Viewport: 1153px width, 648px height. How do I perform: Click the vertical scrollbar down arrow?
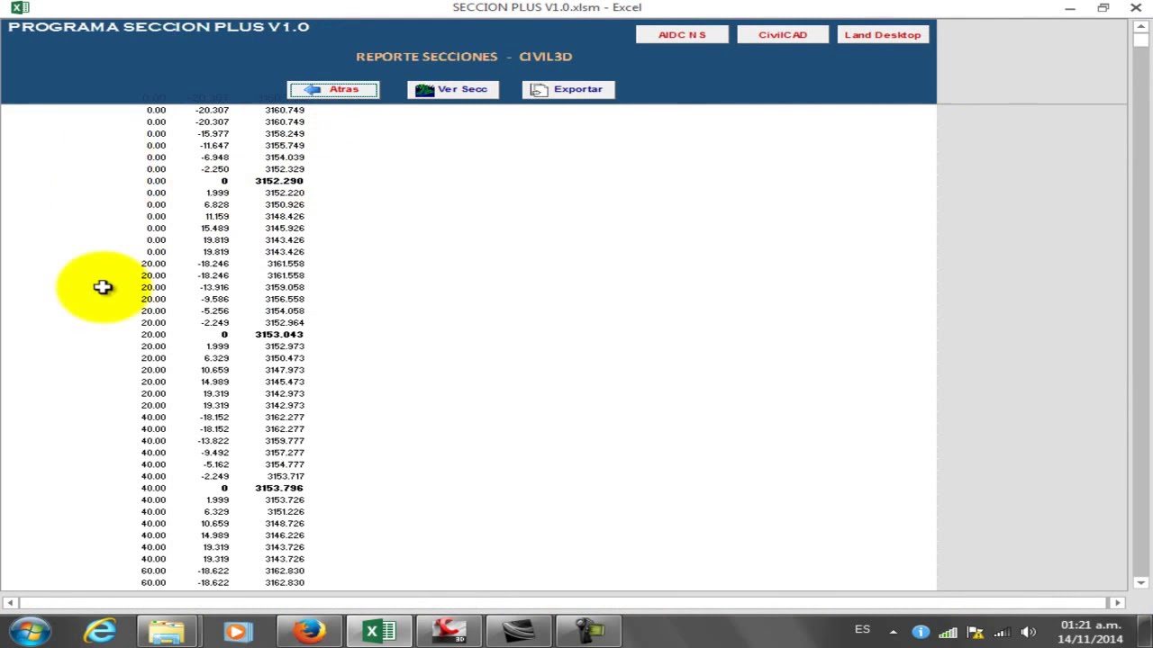point(1140,582)
